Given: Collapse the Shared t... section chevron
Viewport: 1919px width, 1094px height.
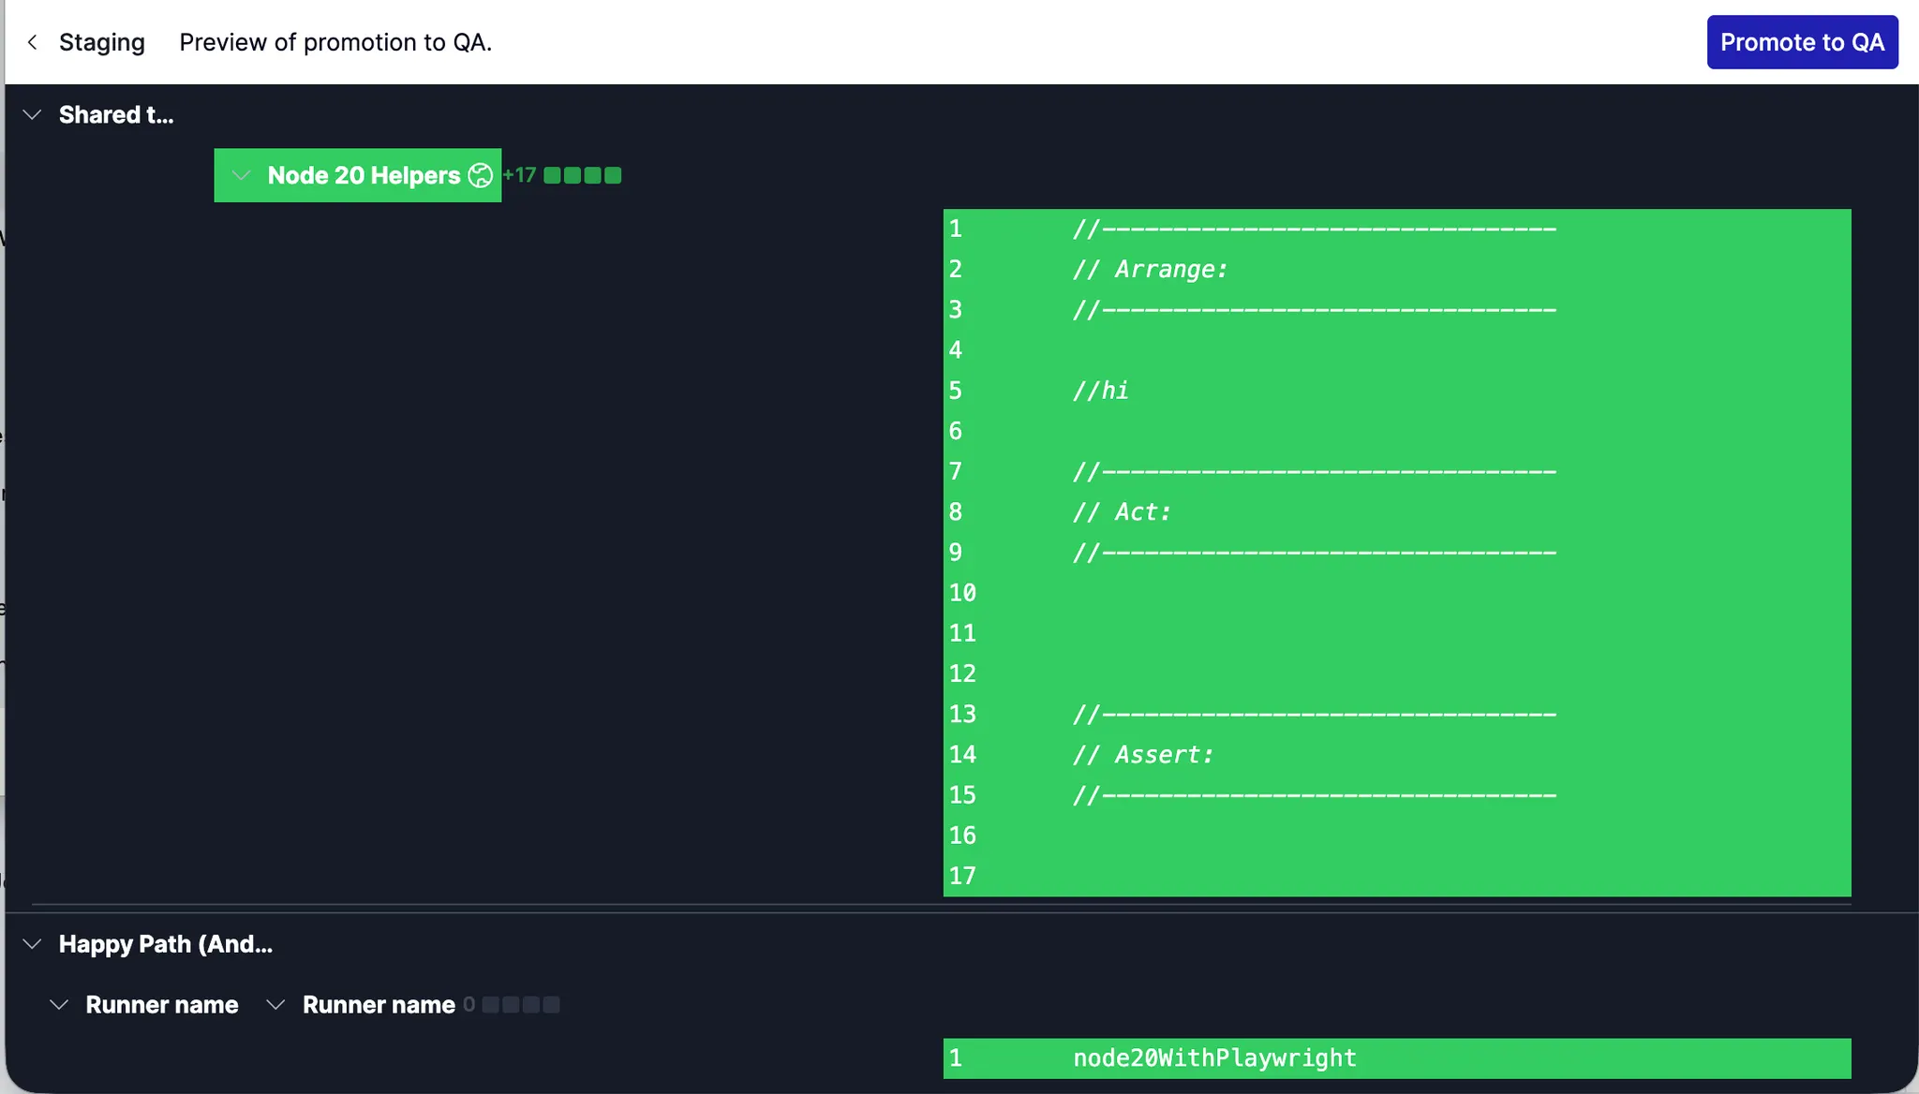Looking at the screenshot, I should click(x=32, y=114).
